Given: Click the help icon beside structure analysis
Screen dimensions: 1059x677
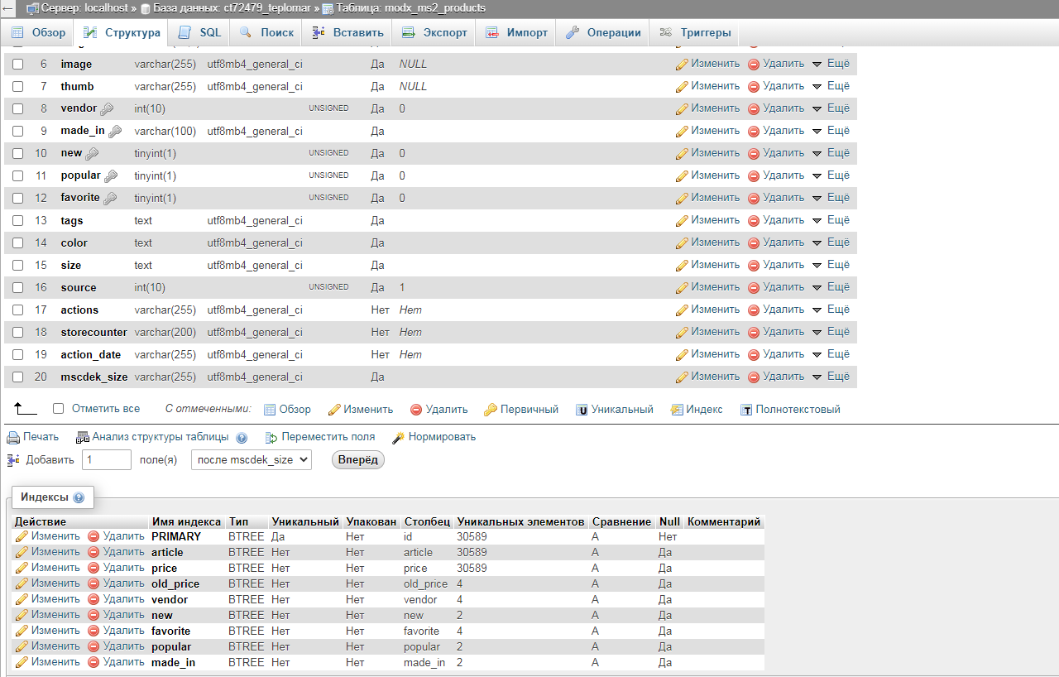Looking at the screenshot, I should pos(242,438).
